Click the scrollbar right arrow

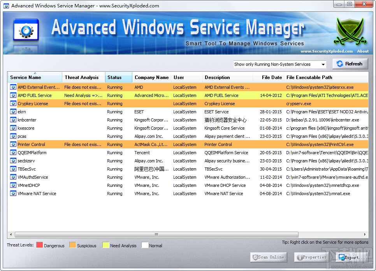365,234
